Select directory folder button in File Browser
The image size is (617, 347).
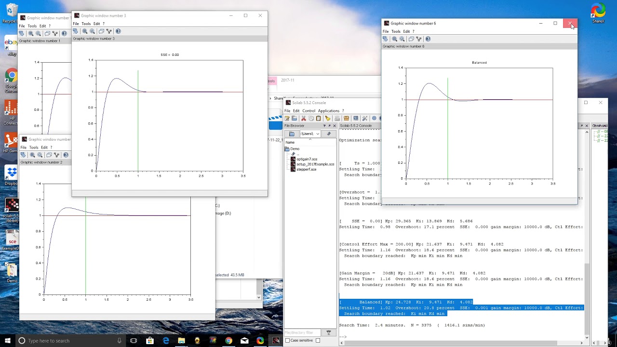coord(292,134)
